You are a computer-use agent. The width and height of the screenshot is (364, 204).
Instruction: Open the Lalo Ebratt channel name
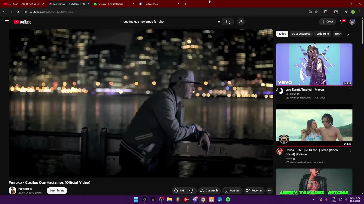(291, 94)
